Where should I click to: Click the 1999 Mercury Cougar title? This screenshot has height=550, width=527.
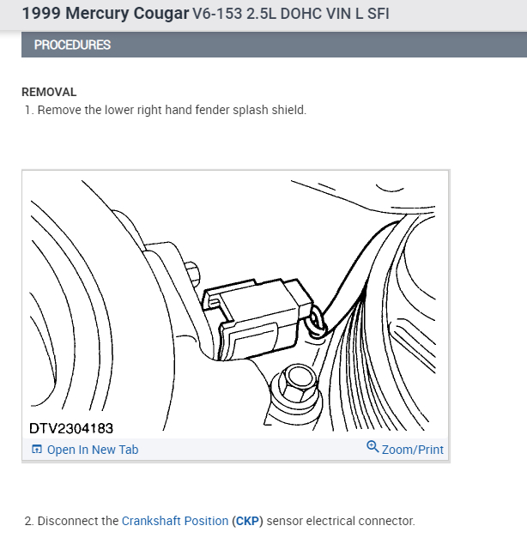(x=106, y=14)
